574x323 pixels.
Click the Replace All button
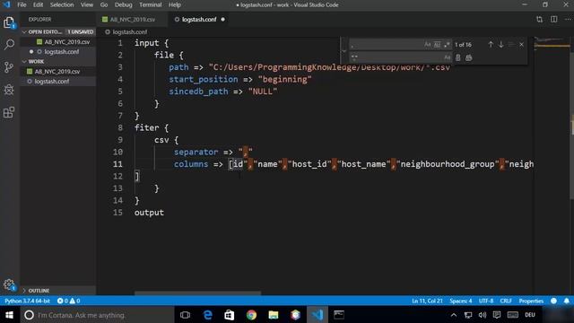(x=469, y=57)
